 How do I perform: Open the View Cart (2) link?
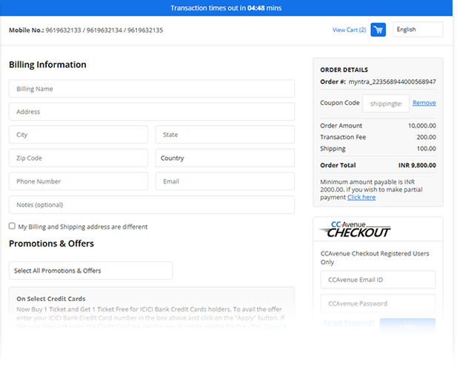coord(349,30)
